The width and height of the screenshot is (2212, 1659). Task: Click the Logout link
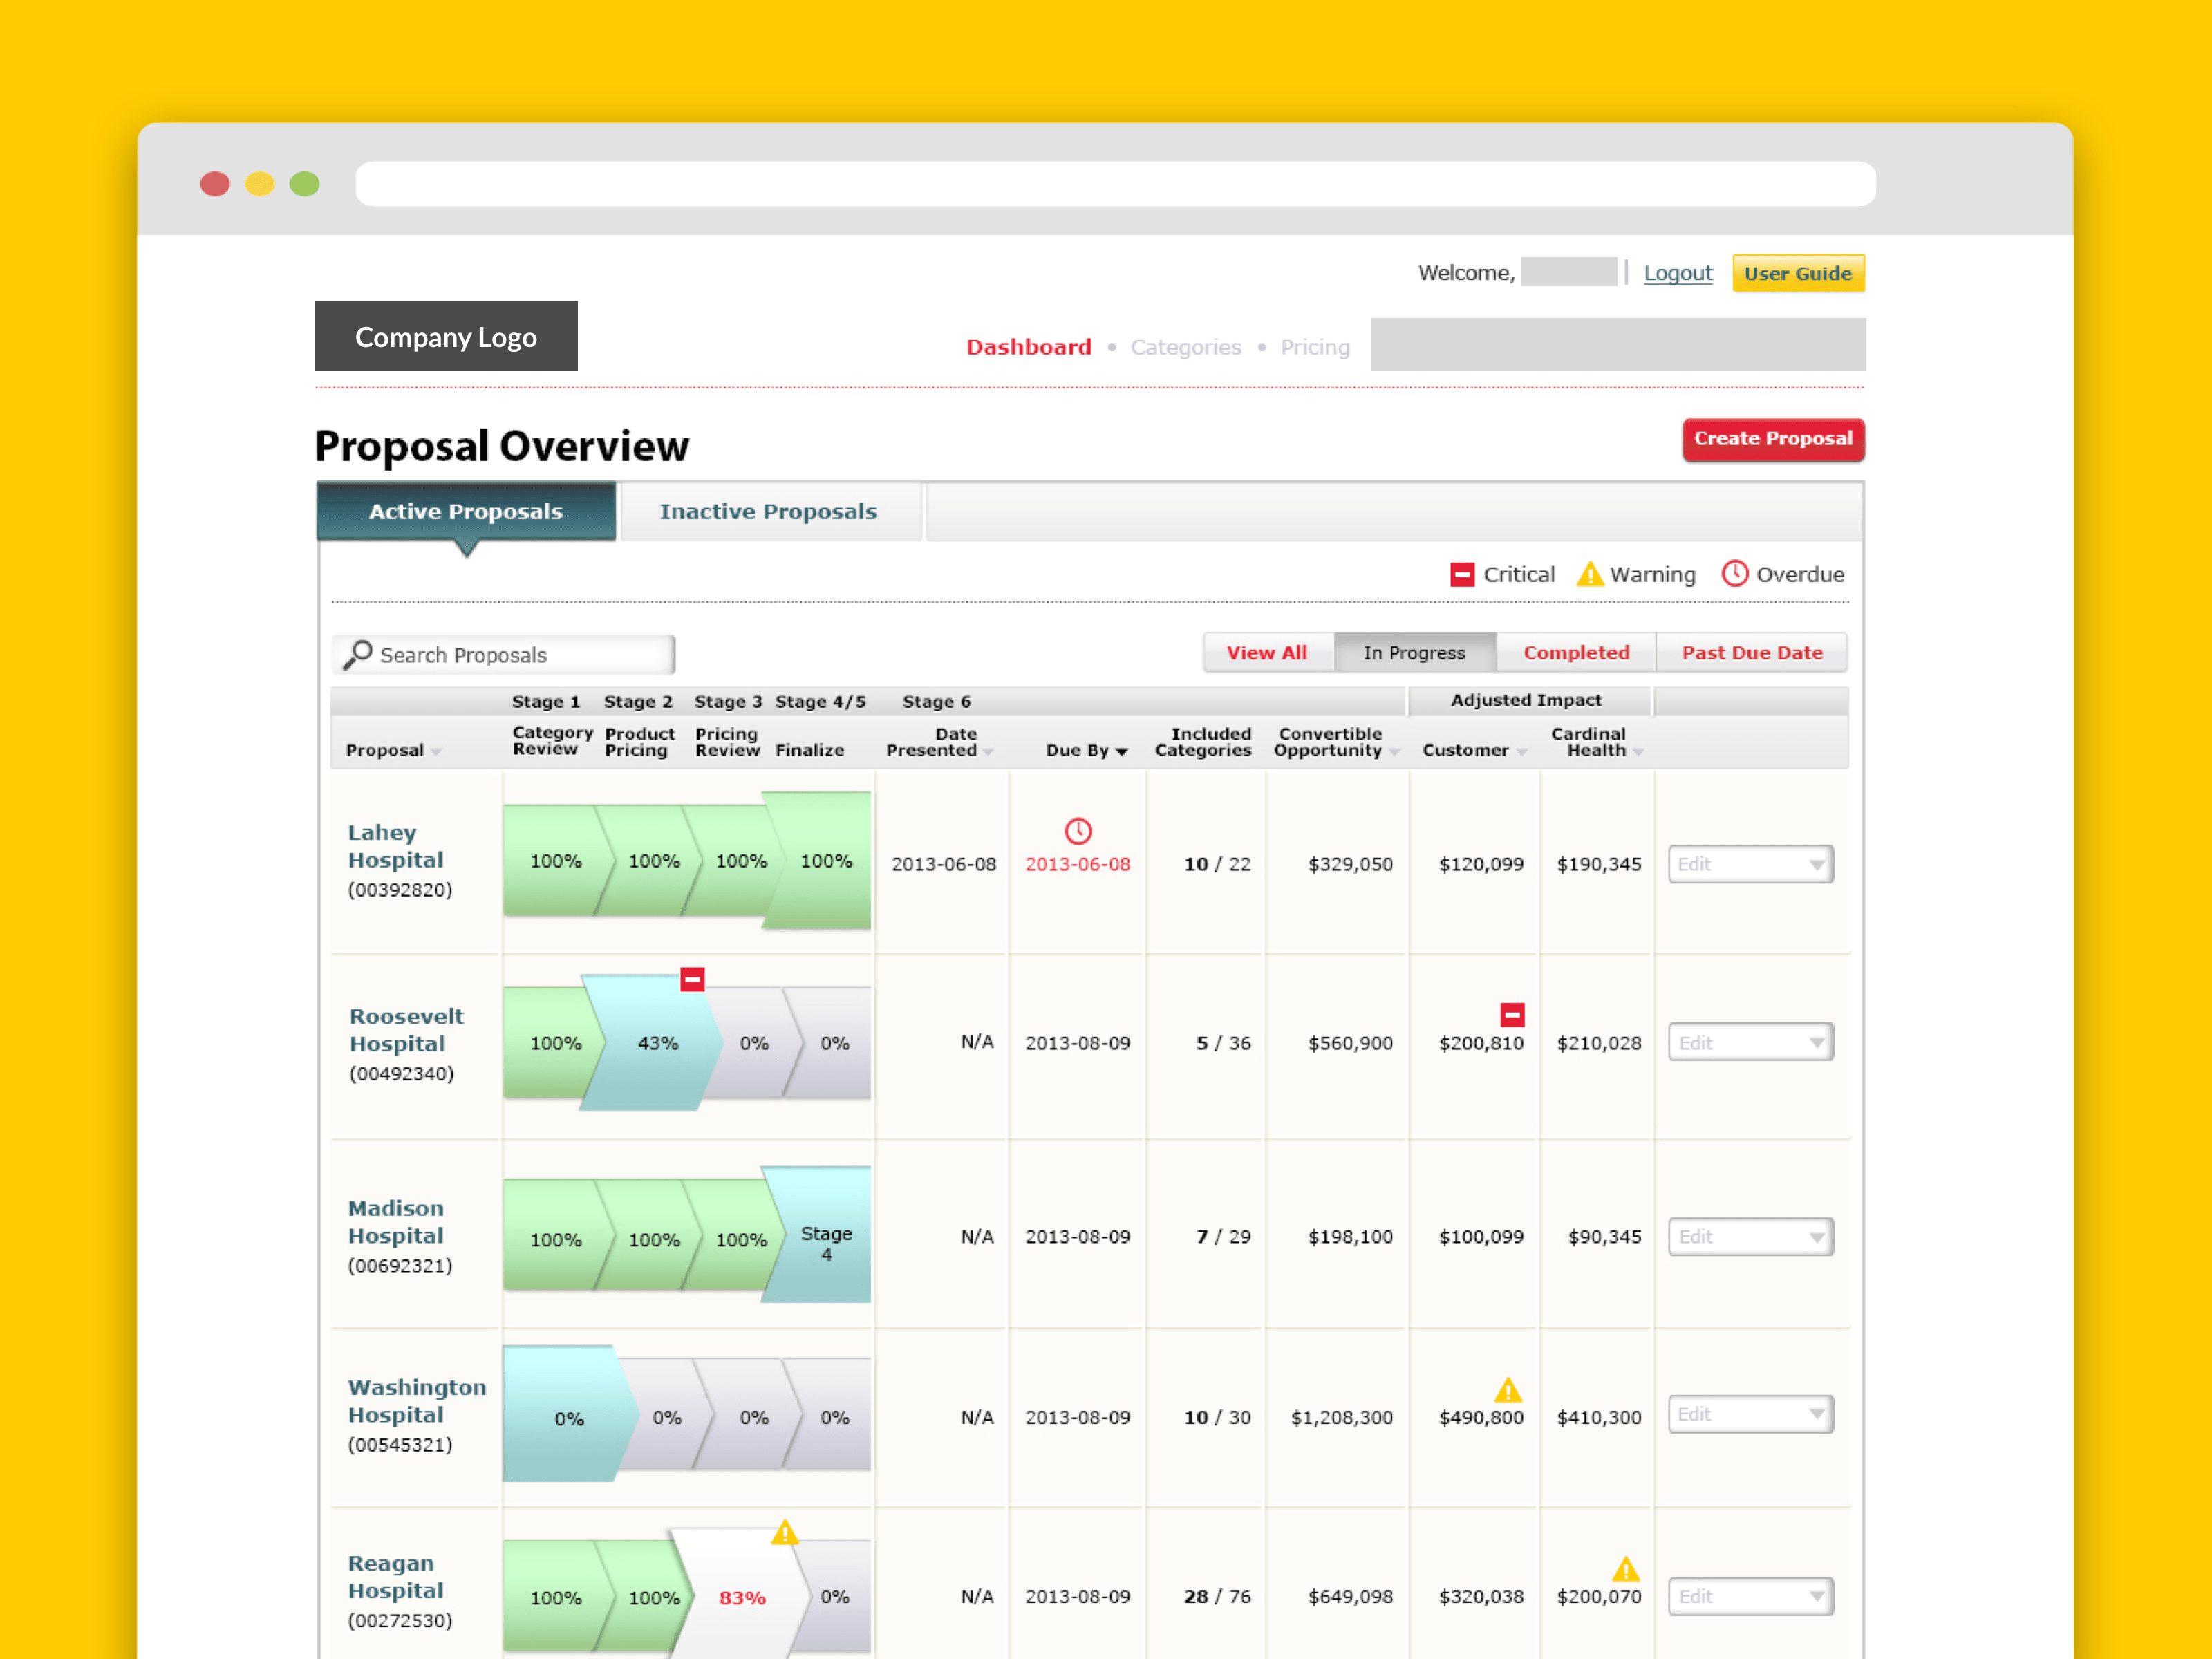point(1677,273)
